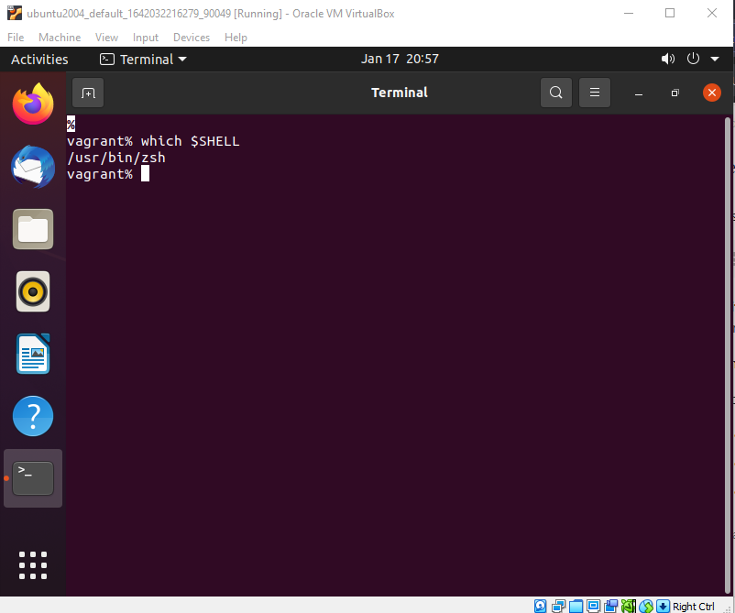Click the Terminal search magnifier icon
The image size is (735, 613).
click(x=556, y=93)
